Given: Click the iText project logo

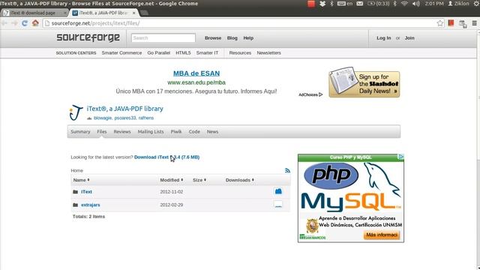Looking at the screenshot, I should (x=76, y=113).
